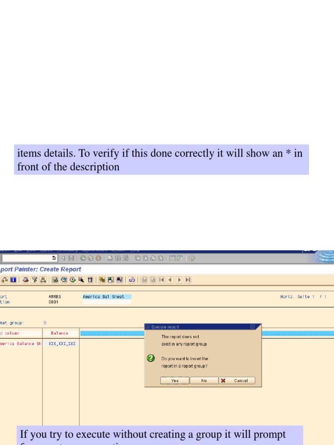Click the Help question mark icon
This screenshot has width=334, height=445.
(x=192, y=258)
